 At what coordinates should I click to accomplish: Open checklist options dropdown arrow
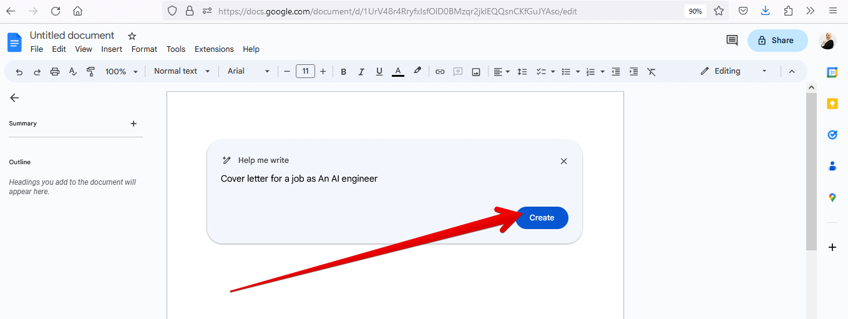click(x=553, y=72)
